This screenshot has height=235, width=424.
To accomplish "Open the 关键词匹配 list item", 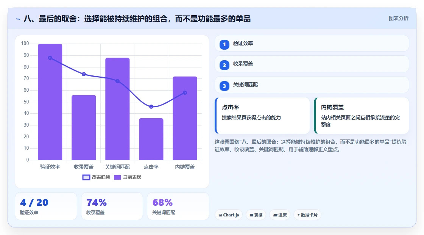I will click(x=312, y=85).
